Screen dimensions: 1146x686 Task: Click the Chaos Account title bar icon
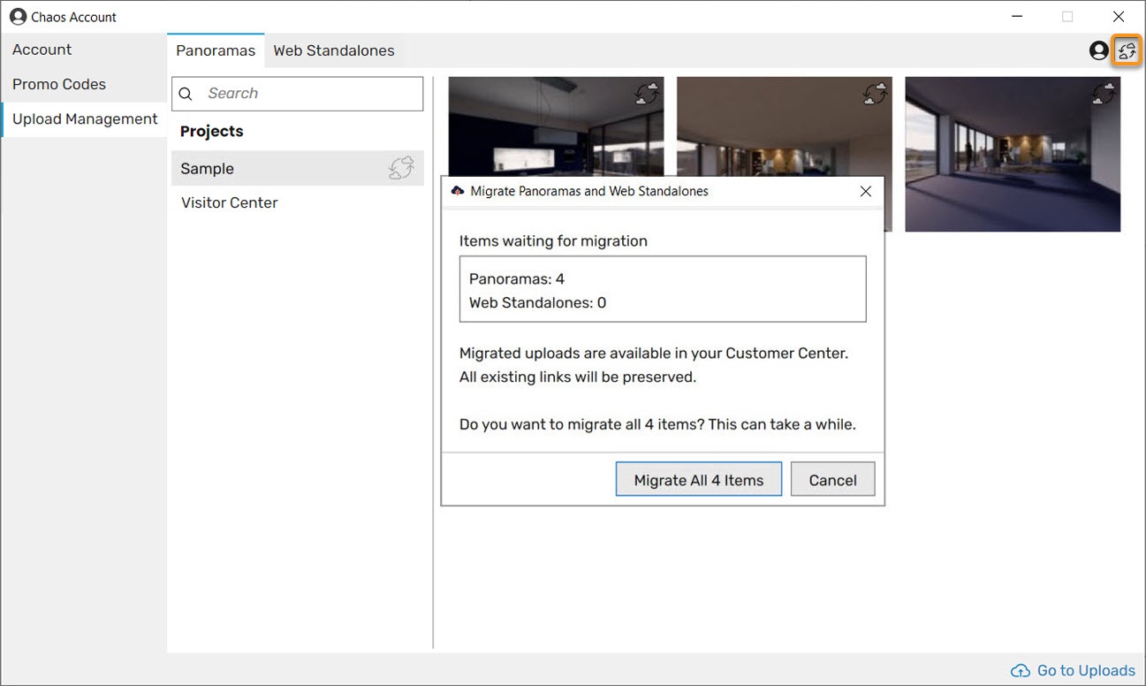[18, 17]
